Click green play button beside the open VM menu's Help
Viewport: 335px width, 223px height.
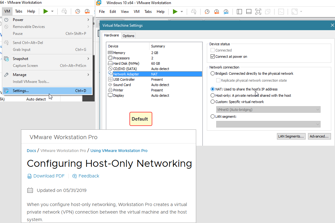point(45,11)
